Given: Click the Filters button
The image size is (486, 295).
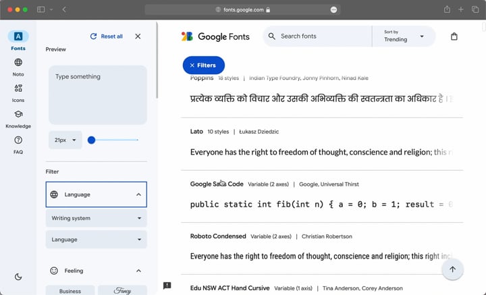Looking at the screenshot, I should click(x=204, y=65).
